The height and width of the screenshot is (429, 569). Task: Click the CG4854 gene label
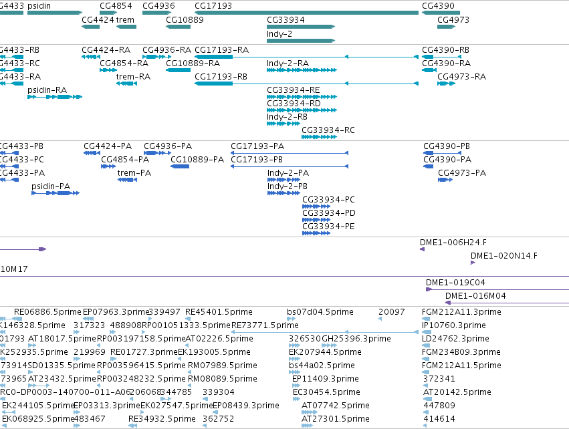116,6
